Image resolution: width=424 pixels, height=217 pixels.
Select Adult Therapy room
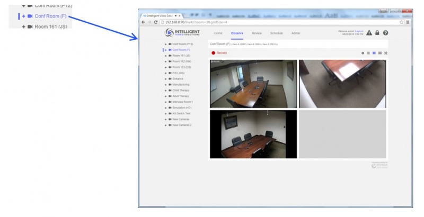tap(181, 96)
